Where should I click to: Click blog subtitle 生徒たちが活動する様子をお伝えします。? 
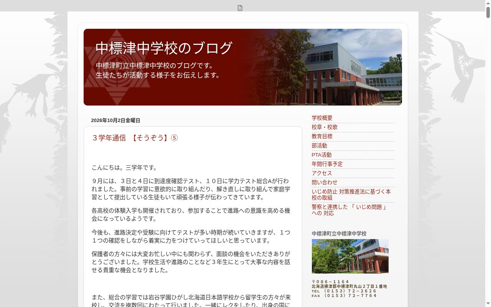tap(159, 75)
